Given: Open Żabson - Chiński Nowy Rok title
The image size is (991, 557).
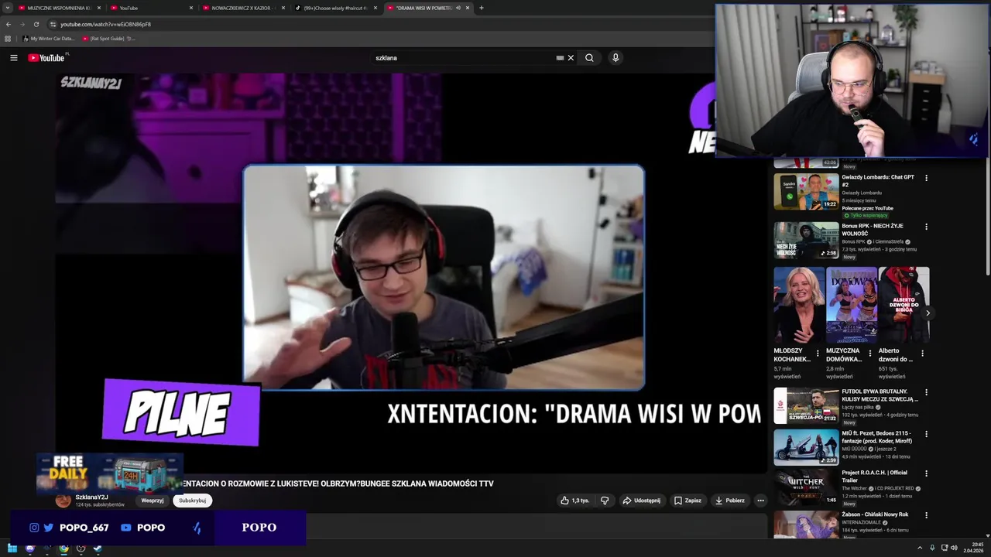Looking at the screenshot, I should [875, 514].
